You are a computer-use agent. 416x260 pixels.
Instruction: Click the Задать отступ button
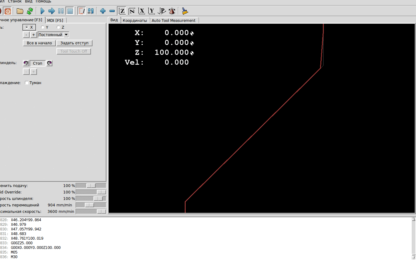74,43
